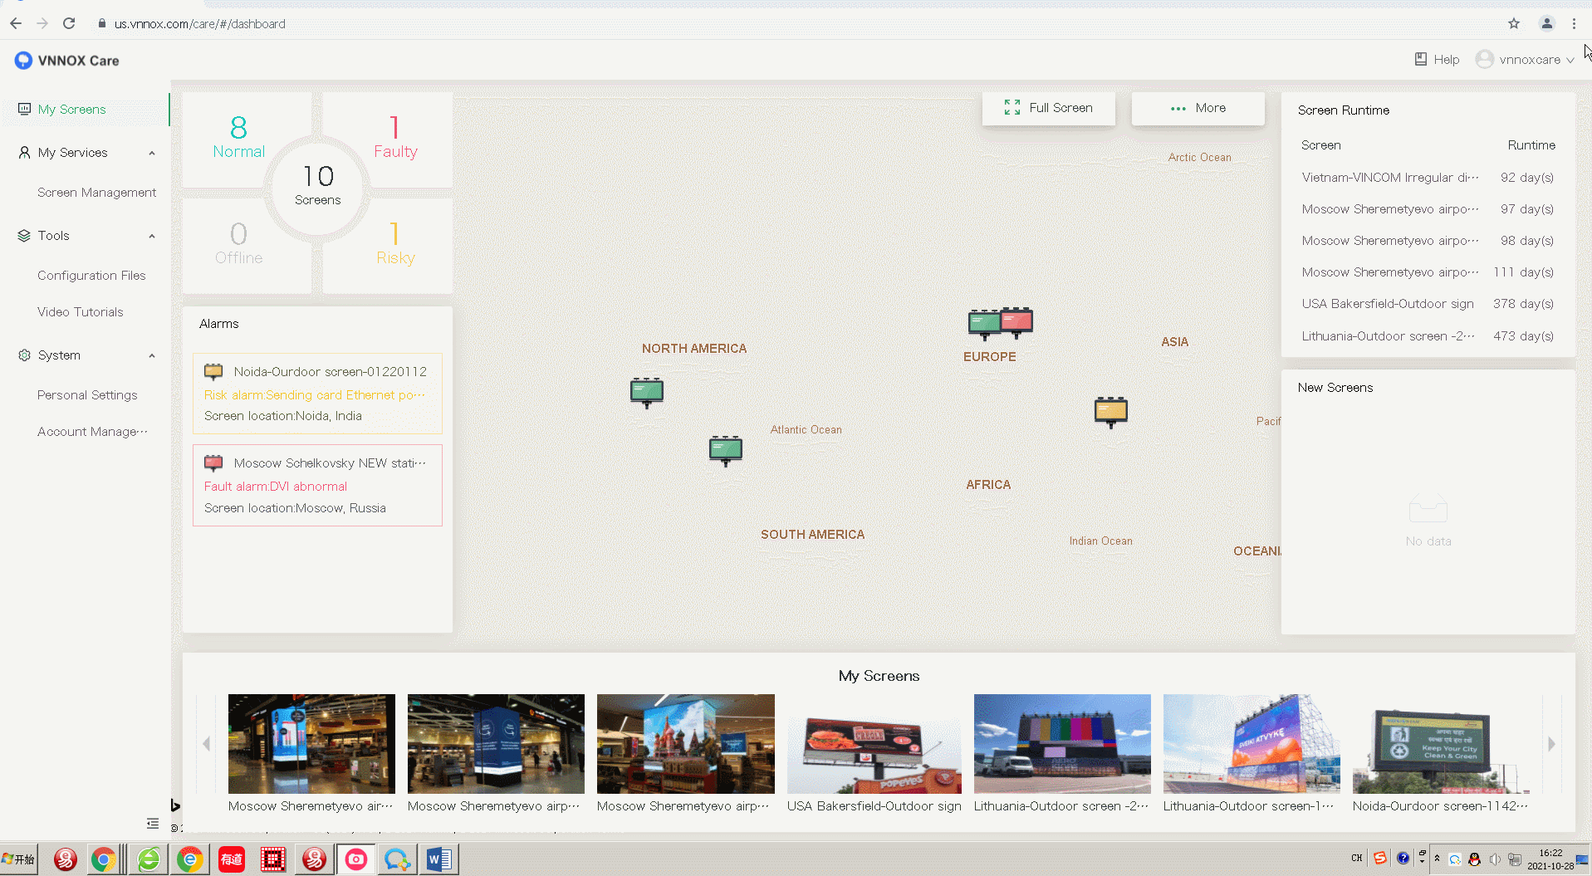Click the yellow risky screen marker in Asia
This screenshot has width=1592, height=876.
(1110, 410)
